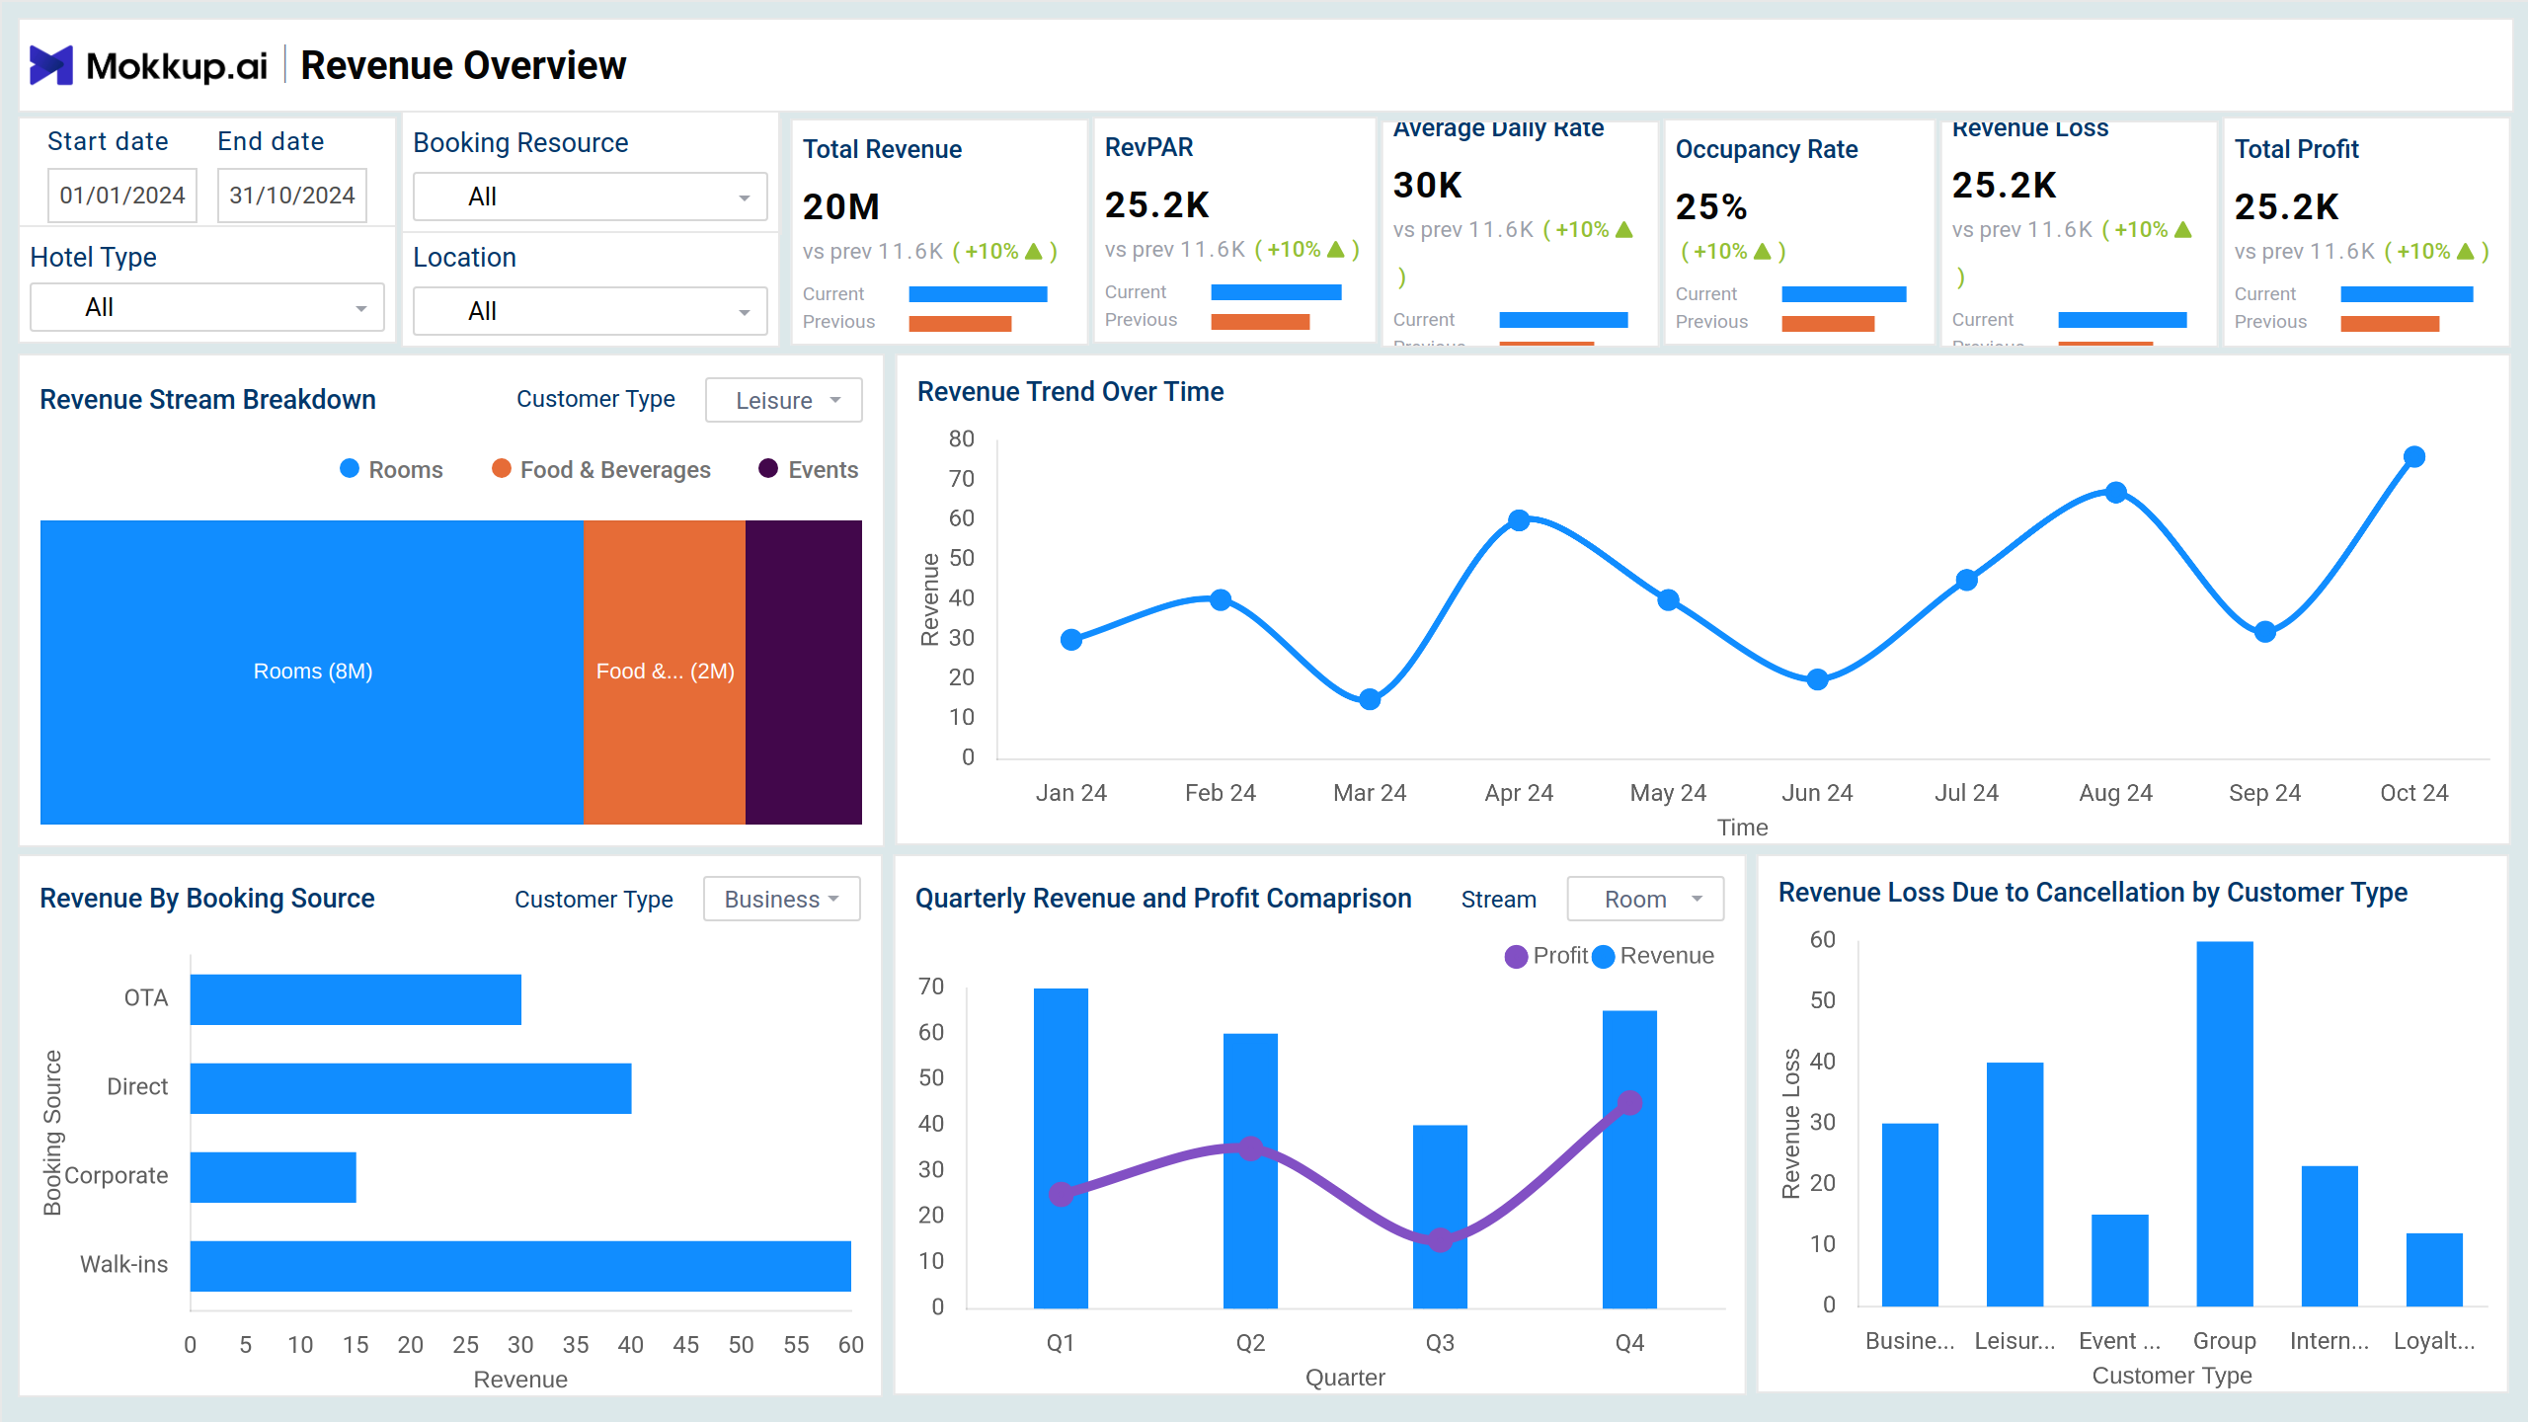
Task: Click the Rooms legend color dot
Action: click(350, 468)
